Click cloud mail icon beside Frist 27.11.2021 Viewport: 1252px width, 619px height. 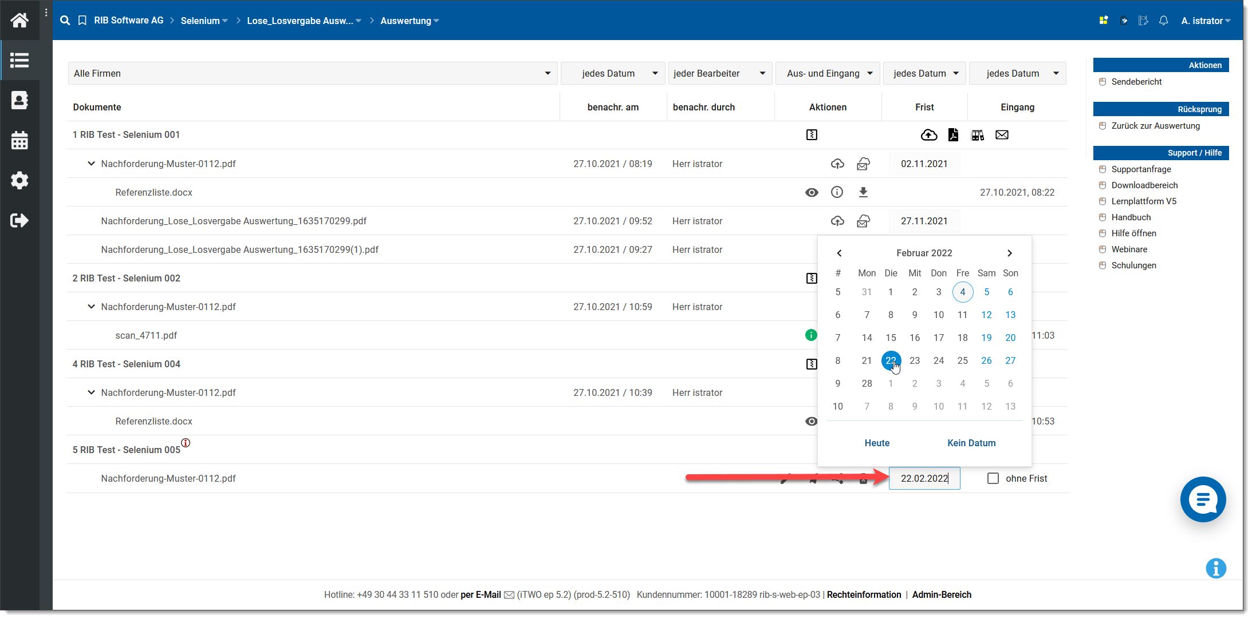(x=863, y=221)
